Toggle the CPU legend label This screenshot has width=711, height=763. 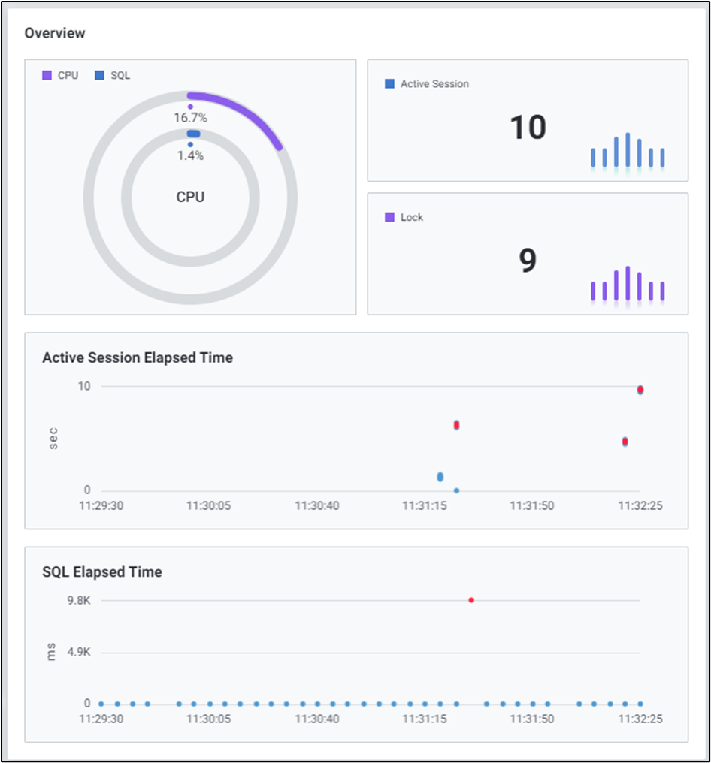68,76
